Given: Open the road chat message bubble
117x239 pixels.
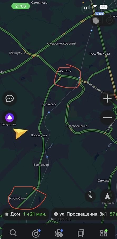Looking at the screenshot, I should click(x=10, y=98).
